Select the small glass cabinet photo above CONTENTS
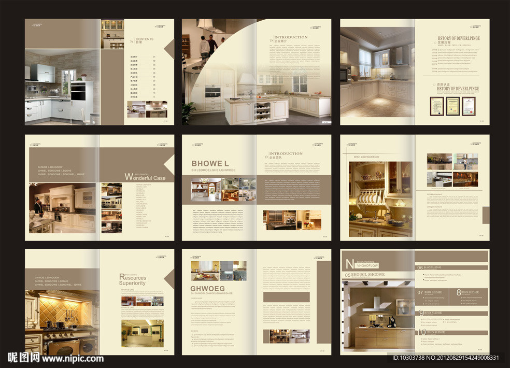The width and height of the screenshot is (510, 368). tap(112, 34)
